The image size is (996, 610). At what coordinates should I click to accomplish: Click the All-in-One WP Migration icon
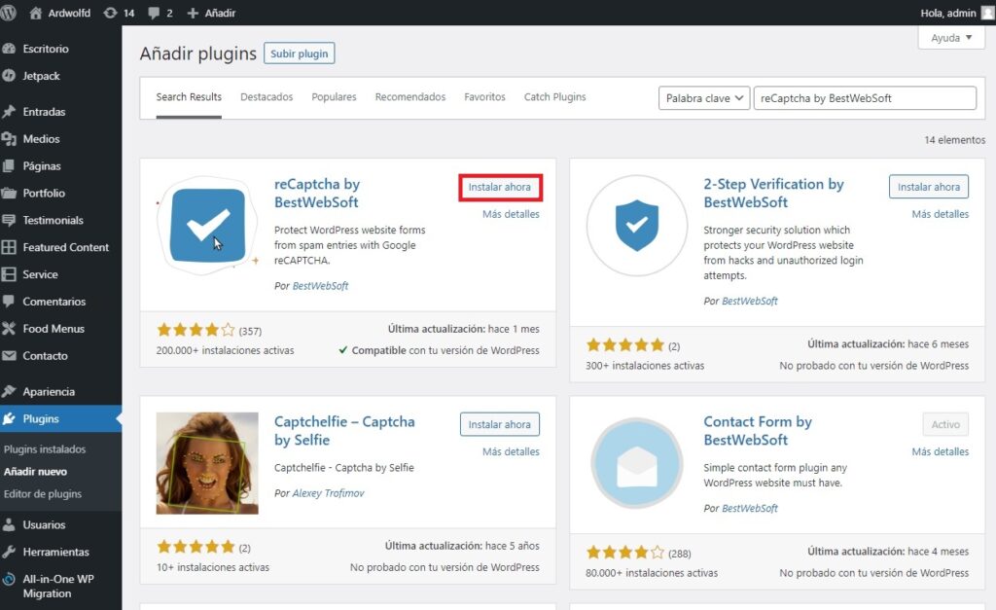coord(8,579)
